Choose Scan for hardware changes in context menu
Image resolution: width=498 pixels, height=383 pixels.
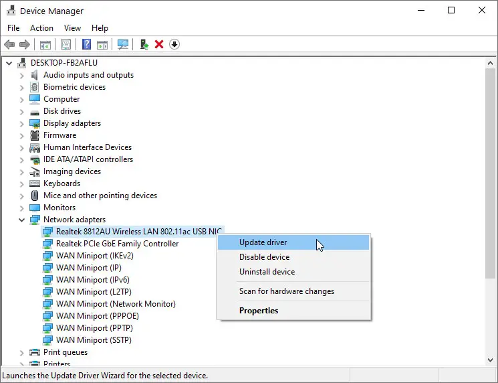[x=293, y=291]
